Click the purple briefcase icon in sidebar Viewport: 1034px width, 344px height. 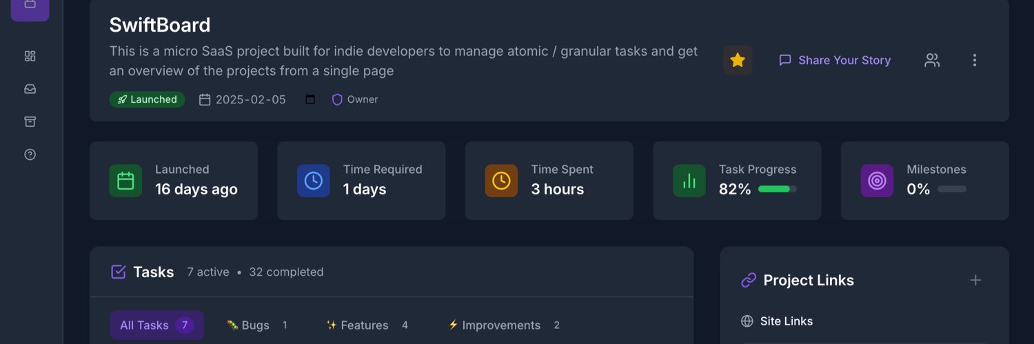coord(30,6)
